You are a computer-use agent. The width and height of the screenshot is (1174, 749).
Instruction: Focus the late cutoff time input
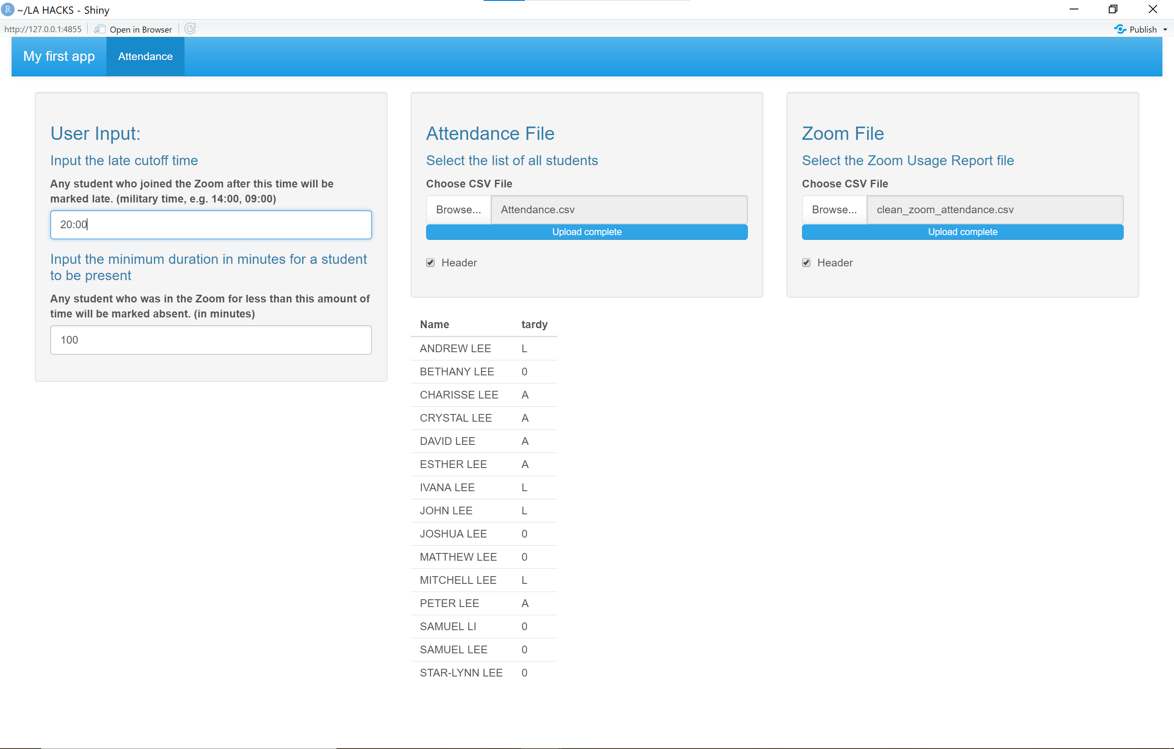(x=211, y=225)
